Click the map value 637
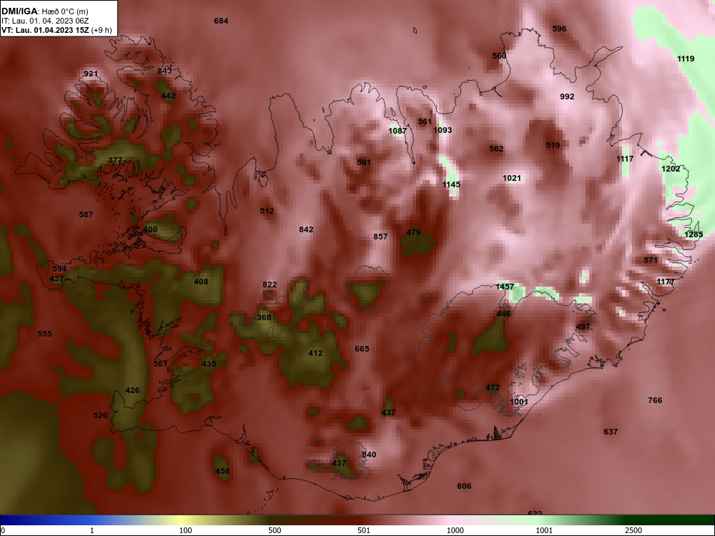The height and width of the screenshot is (536, 715). click(x=611, y=432)
